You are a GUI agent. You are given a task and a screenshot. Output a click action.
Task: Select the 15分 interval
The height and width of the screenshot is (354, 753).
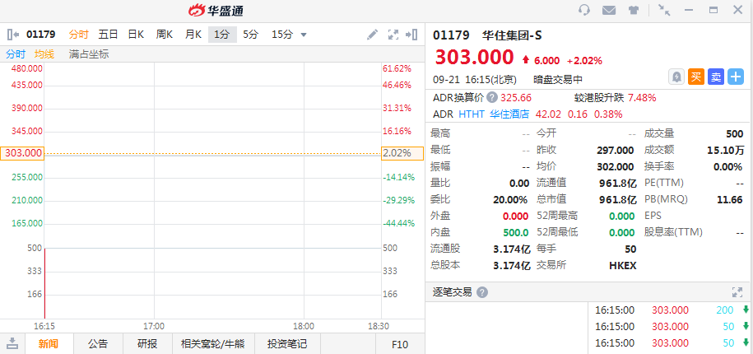click(x=282, y=35)
